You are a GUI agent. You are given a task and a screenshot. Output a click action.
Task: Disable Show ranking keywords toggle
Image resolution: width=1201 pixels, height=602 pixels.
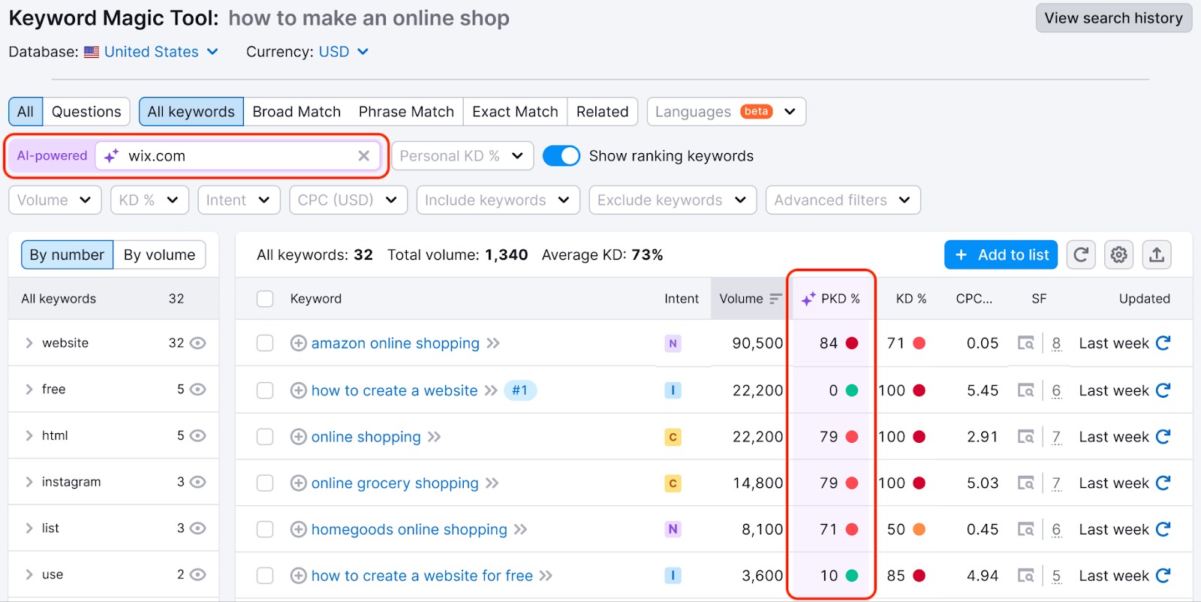tap(561, 156)
